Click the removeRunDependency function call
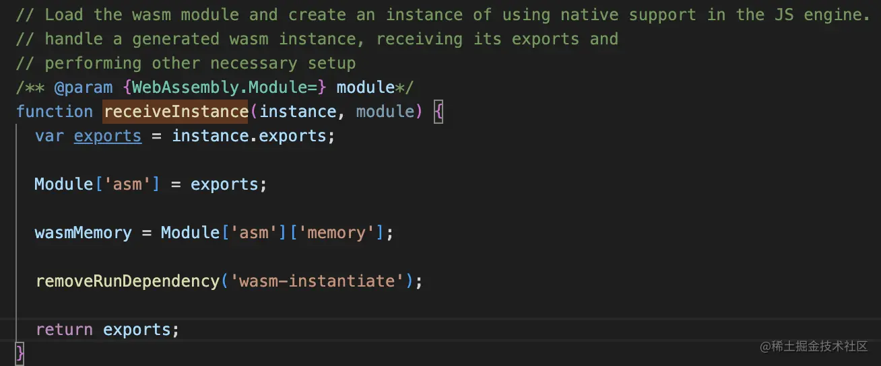Image resolution: width=881 pixels, height=366 pixels. pyautogui.click(x=128, y=281)
